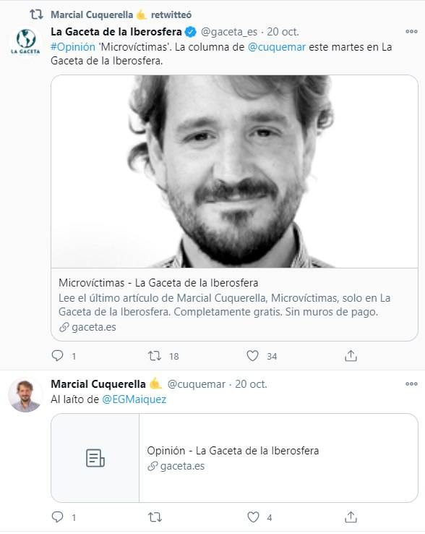Reply to Marcial Cuquerella's 'Al laíto' tweet
425x534 pixels.
coord(58,517)
